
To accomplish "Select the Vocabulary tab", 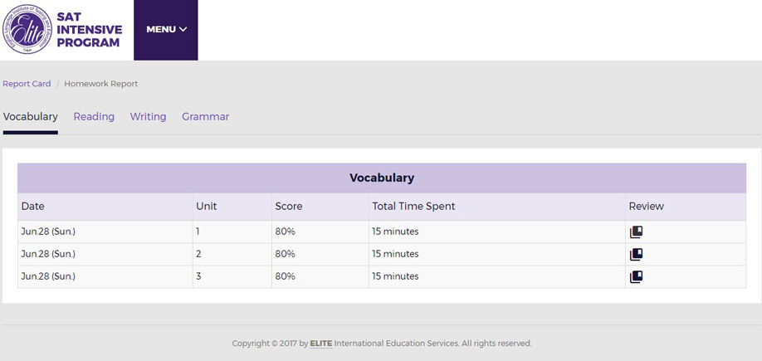I will [30, 117].
